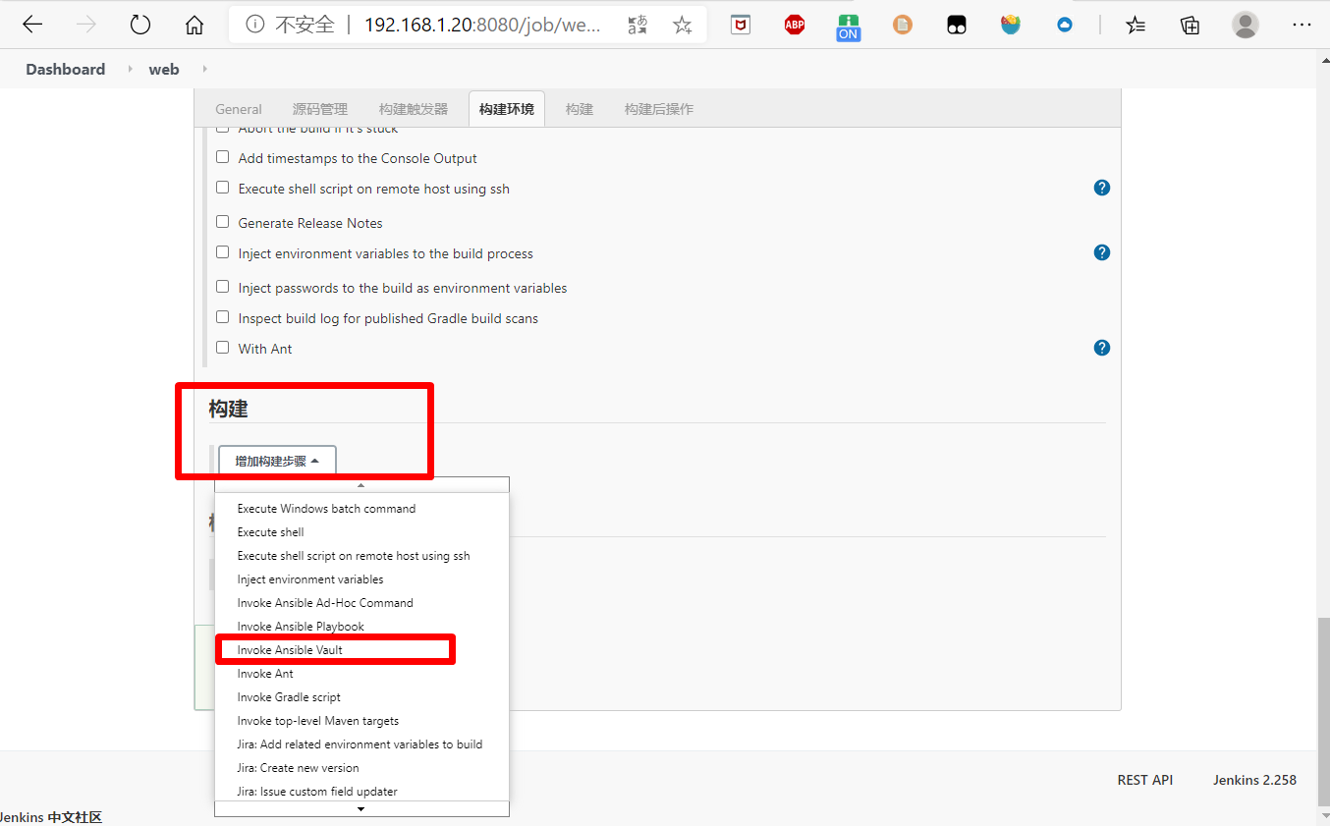1330x826 pixels.
Task: Open the orange document extension icon
Action: click(902, 26)
